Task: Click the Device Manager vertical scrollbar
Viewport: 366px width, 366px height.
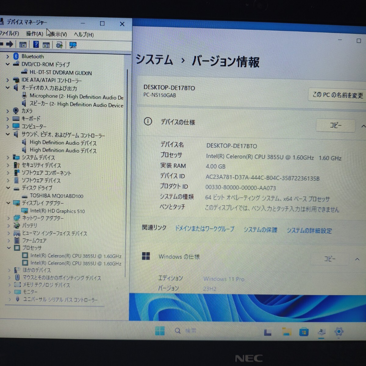Action: point(127,174)
